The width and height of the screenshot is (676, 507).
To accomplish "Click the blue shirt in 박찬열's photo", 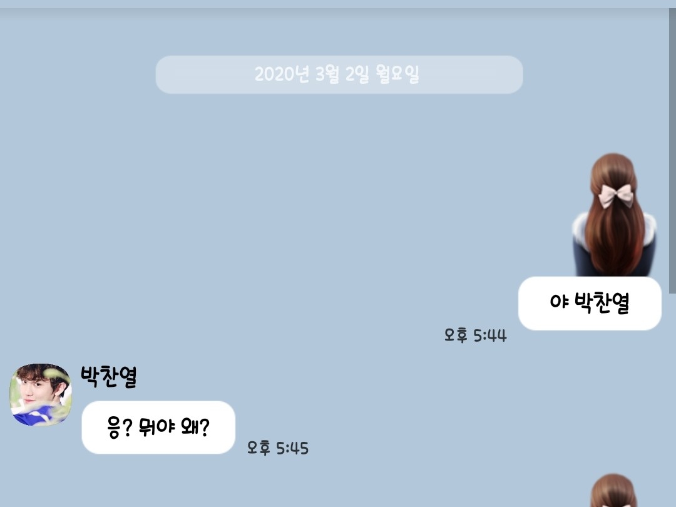I will (x=34, y=416).
